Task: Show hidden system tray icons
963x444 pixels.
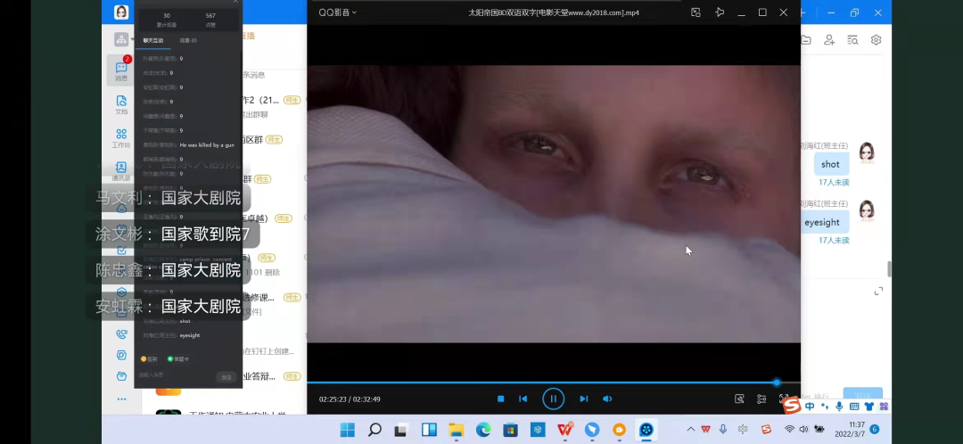Action: (690, 429)
